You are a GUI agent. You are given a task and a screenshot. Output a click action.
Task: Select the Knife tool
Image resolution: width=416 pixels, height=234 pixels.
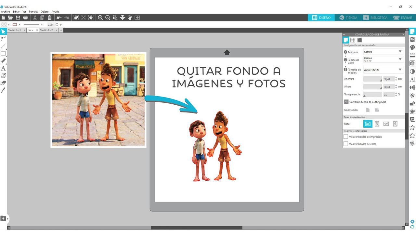click(x=3, y=90)
